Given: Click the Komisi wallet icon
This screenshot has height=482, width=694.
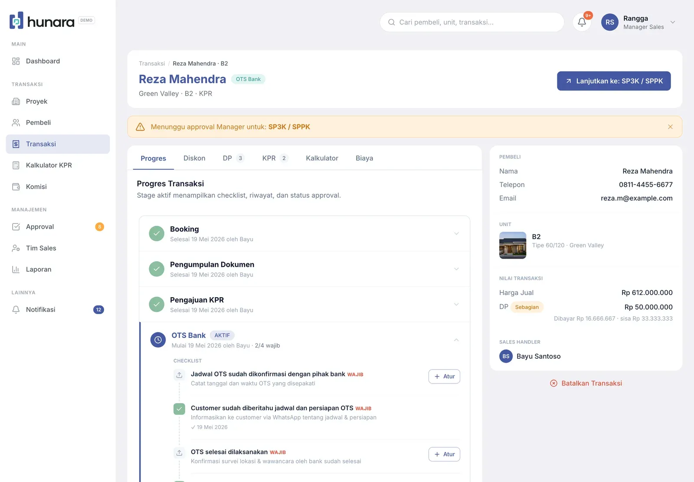Looking at the screenshot, I should (16, 187).
